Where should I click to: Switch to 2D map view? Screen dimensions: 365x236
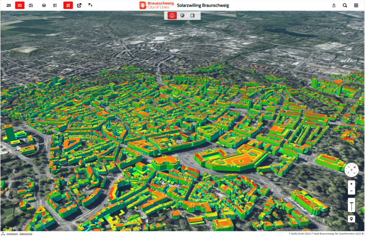[9, 5]
